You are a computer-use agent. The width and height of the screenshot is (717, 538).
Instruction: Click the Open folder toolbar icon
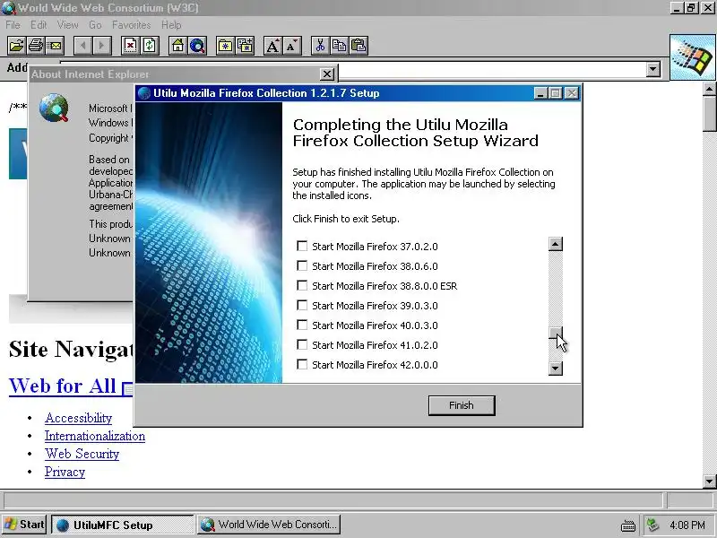pyautogui.click(x=16, y=46)
